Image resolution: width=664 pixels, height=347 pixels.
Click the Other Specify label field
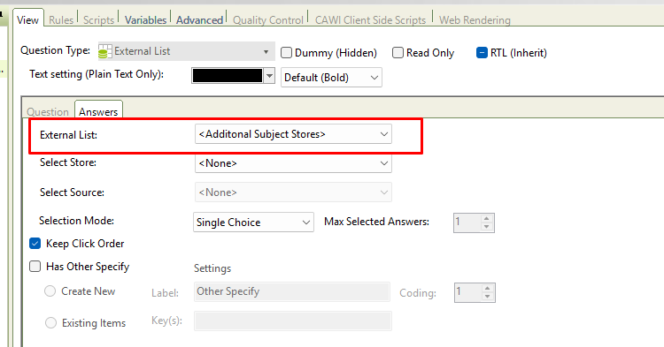pyautogui.click(x=292, y=291)
